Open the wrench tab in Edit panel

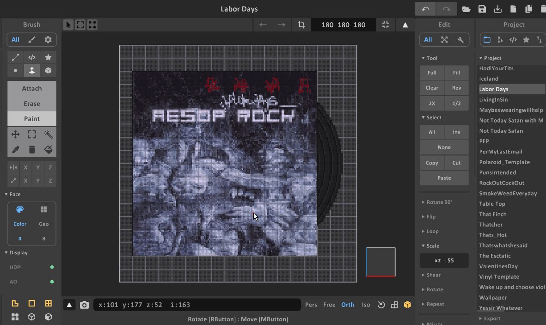click(460, 40)
